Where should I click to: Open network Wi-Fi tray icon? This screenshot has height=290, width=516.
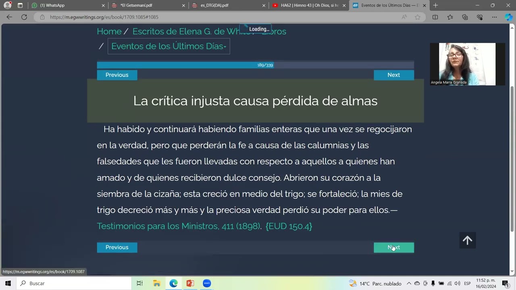pos(449,283)
